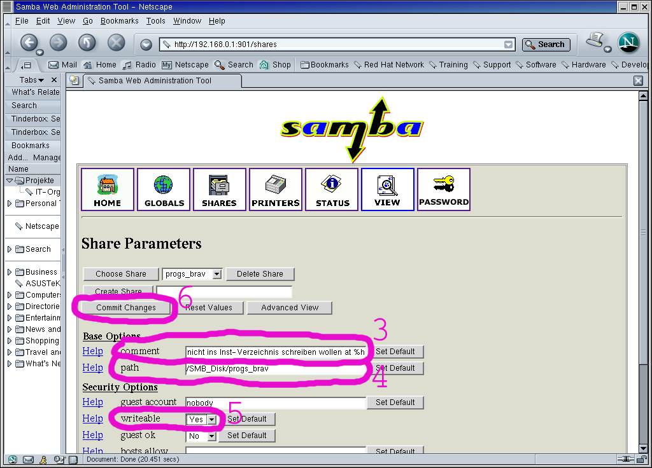Click the VIEW configuration icon
The image size is (652, 468).
[x=387, y=189]
